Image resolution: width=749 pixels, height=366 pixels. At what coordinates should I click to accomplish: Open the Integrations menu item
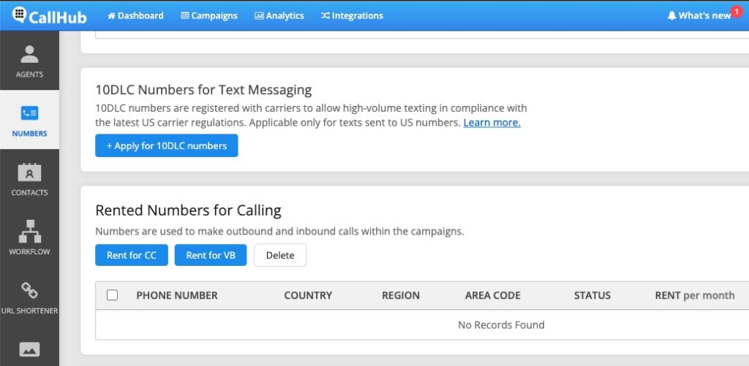pyautogui.click(x=352, y=16)
